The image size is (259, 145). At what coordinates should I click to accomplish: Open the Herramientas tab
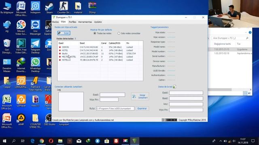[85, 22]
